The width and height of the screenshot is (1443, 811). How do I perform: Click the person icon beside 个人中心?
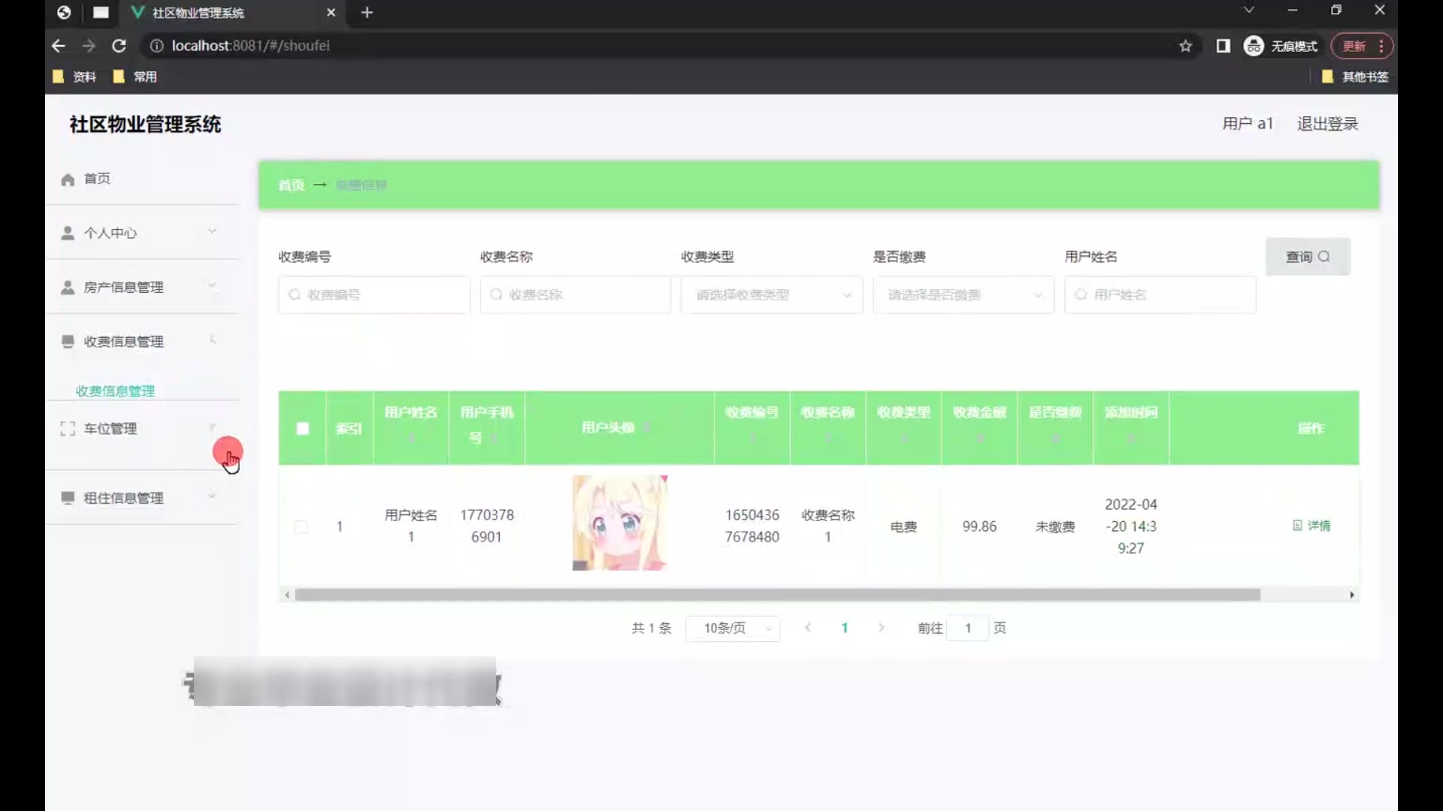[68, 233]
